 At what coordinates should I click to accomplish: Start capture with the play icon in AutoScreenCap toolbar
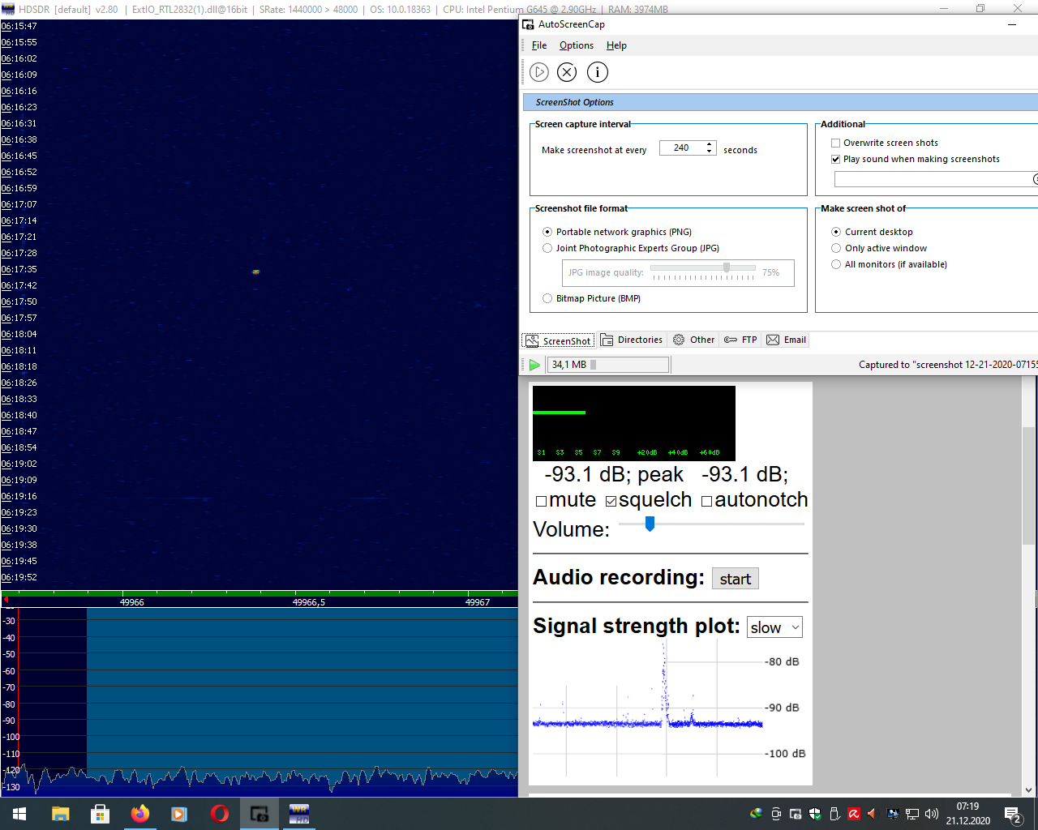tap(539, 72)
